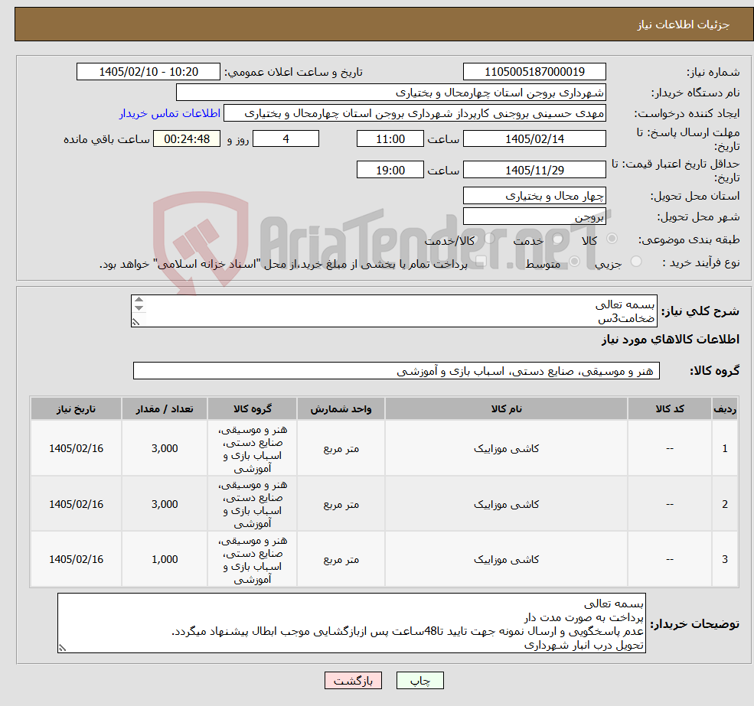
Task: Click goods group cell in row 3
Action: (x=252, y=559)
